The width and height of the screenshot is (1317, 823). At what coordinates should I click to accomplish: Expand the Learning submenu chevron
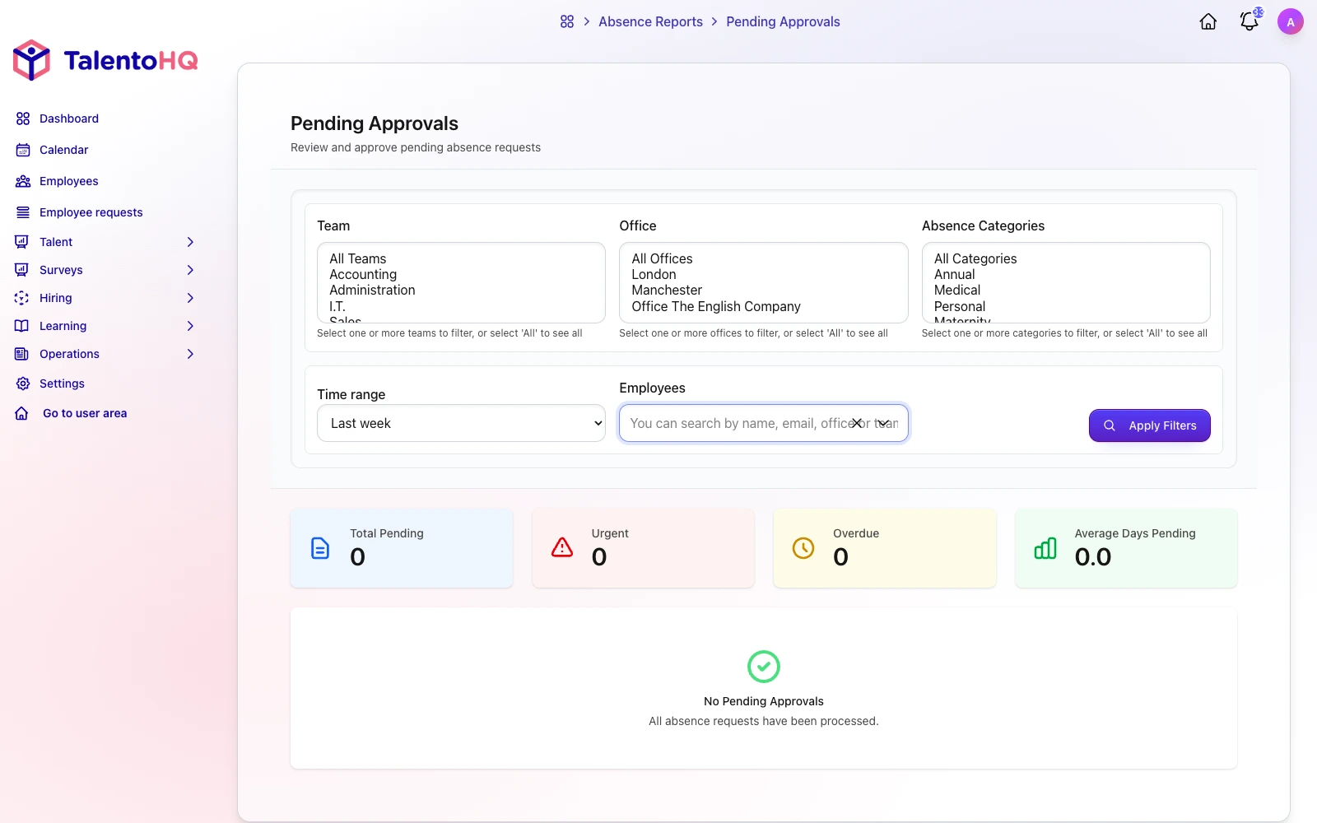pos(190,326)
